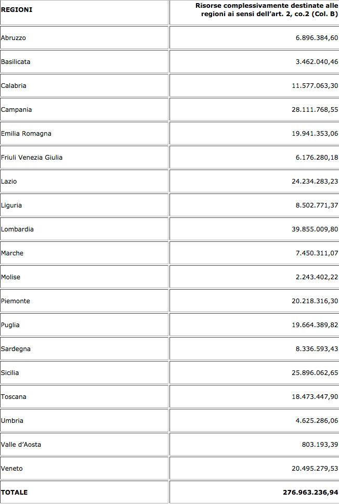Click Lombardia's value 39.855.009,80
Viewport: 339px width, 504px height.
click(x=315, y=229)
